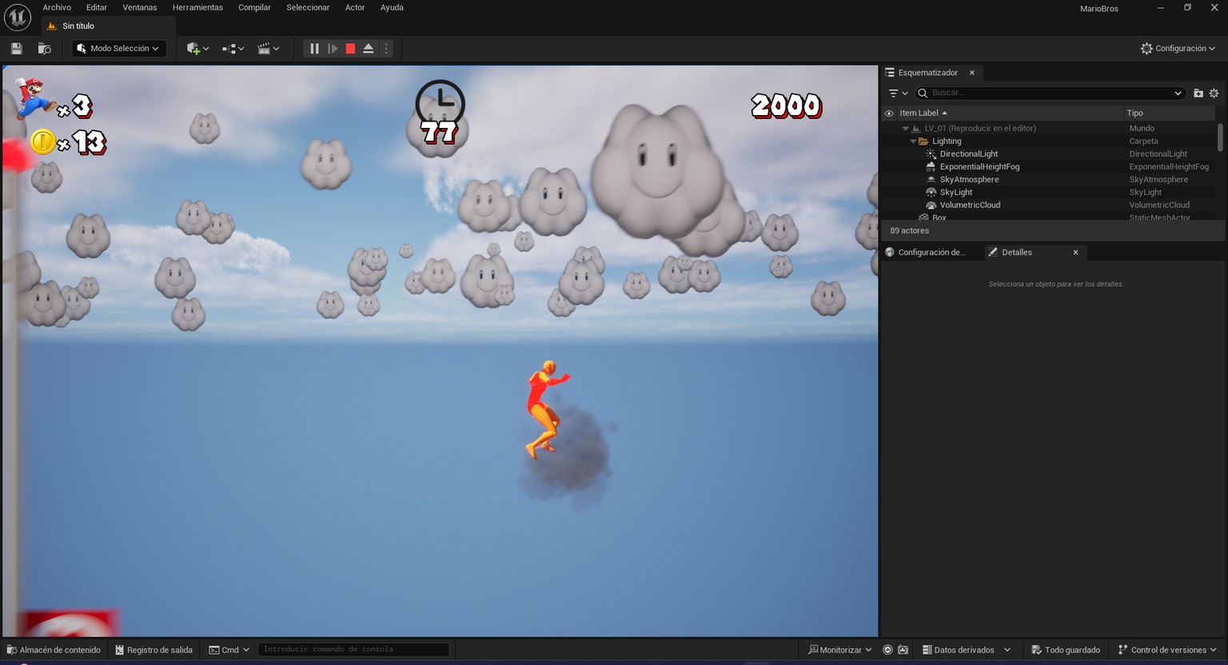This screenshot has height=665, width=1228.
Task: Open the add content cube-plus dropdown
Action: pos(197,49)
